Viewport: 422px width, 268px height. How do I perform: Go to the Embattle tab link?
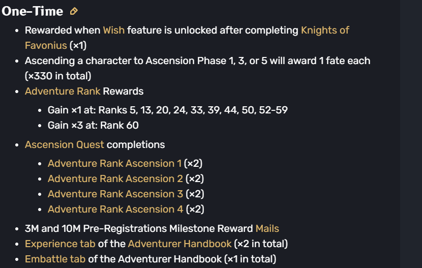55,259
